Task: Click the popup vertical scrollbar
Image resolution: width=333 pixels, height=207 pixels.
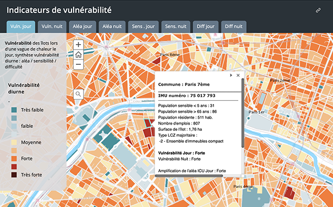Action: point(242,113)
